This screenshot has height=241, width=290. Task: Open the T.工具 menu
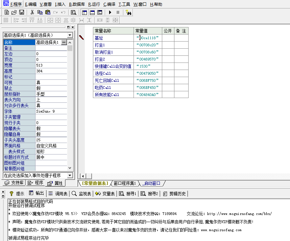(x=124, y=4)
